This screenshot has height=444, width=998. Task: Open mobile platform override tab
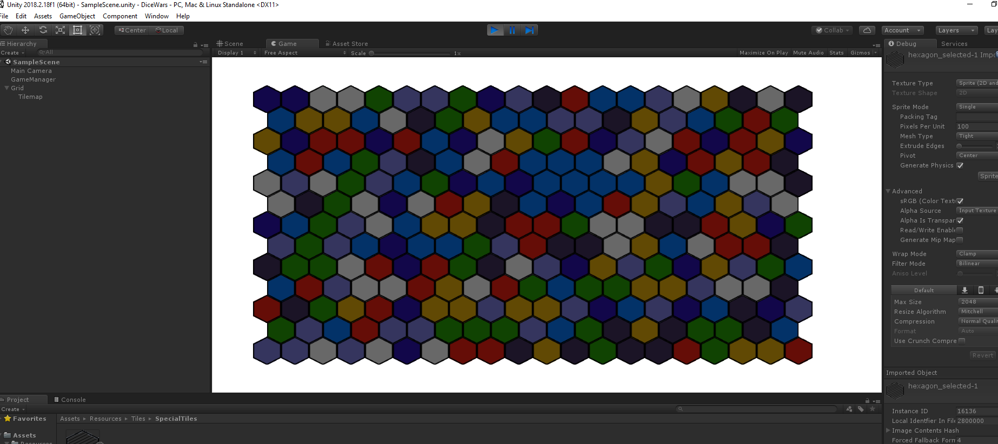pos(981,290)
